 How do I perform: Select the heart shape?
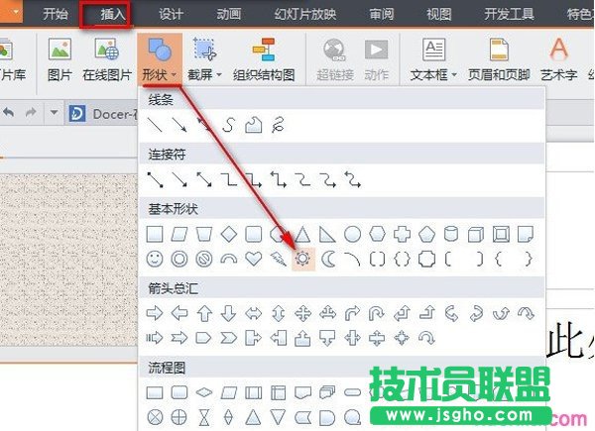(254, 259)
